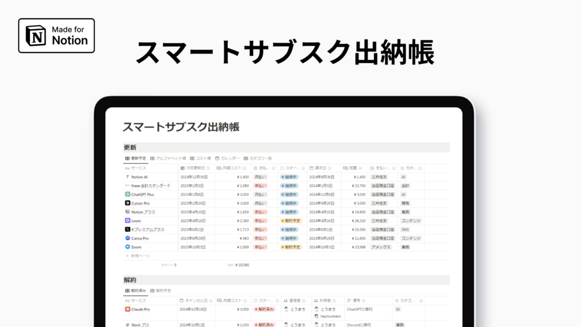
Task: Click expense cell ¥20,560
Action: (358, 230)
